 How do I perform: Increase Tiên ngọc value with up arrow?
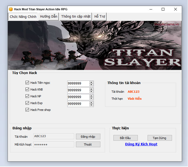[x=91, y=82]
